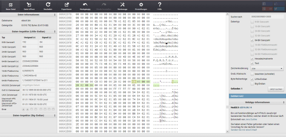The image size is (286, 137).
Task: Select offset label 006A1AB0
Action: click(65, 85)
